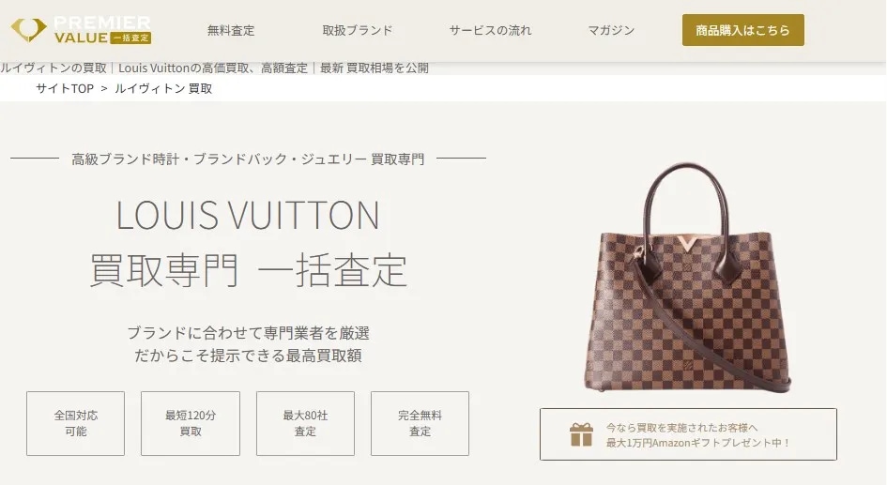887x485 pixels.
Task: Click the Louis Vuitton Damier bag image
Action: click(x=687, y=278)
